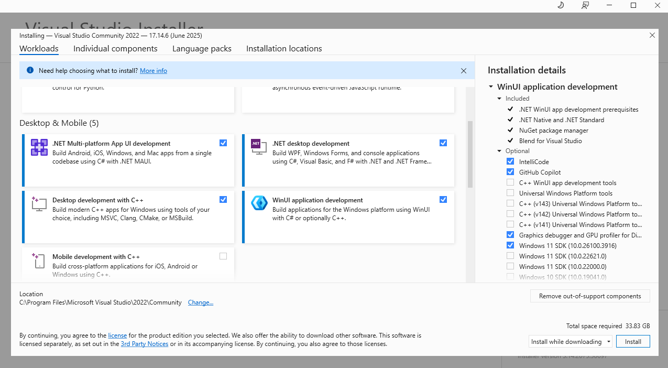Screen dimensions: 668x368
Task: Click the WinUI application development icon
Action: (x=259, y=203)
